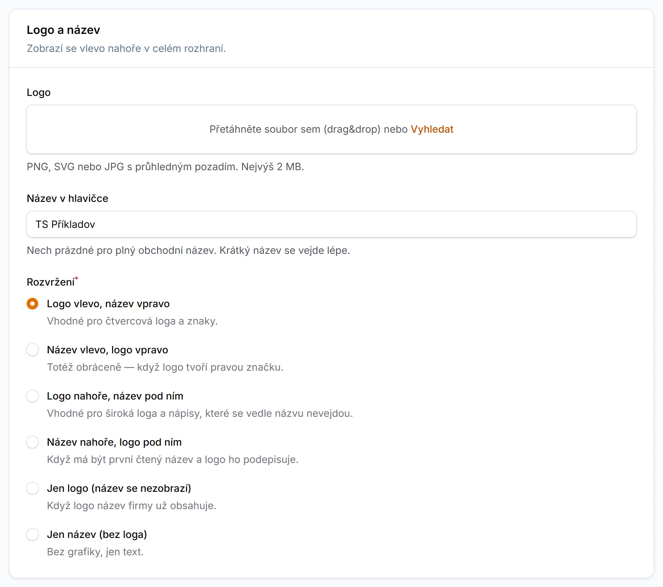Click description 'Když logo název firmy už obsahuje.'
663x587 pixels.
pos(132,506)
